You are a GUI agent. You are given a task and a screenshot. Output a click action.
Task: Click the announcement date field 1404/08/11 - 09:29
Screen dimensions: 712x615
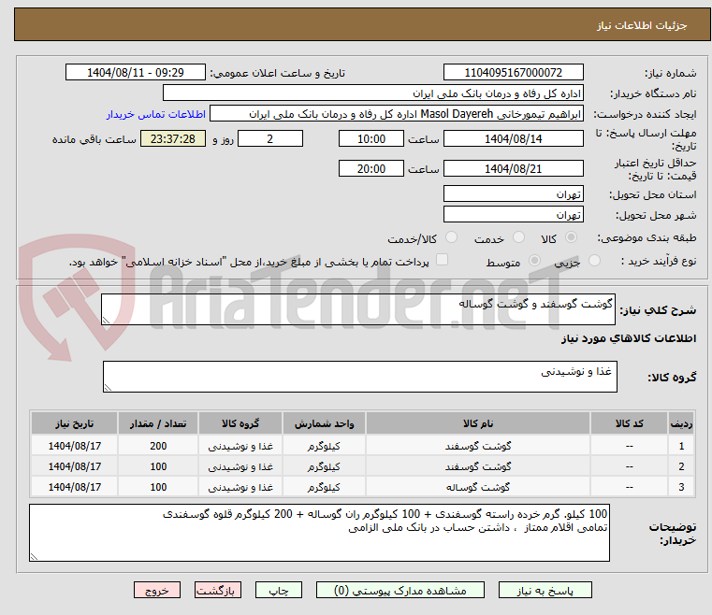click(136, 73)
